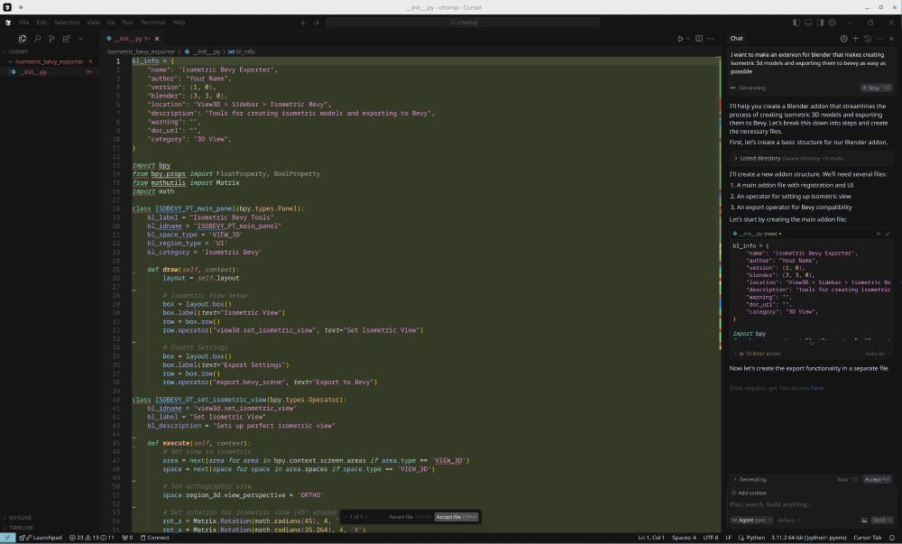This screenshot has height=544, width=902.
Task: Click the 10 linter errors warning
Action: tap(759, 354)
